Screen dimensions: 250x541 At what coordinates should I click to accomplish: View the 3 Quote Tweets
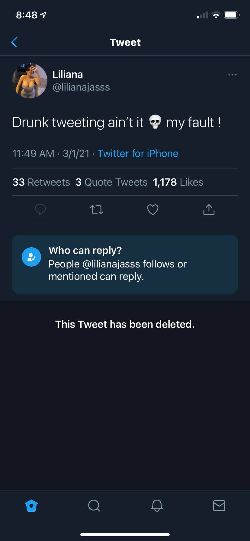pyautogui.click(x=112, y=182)
